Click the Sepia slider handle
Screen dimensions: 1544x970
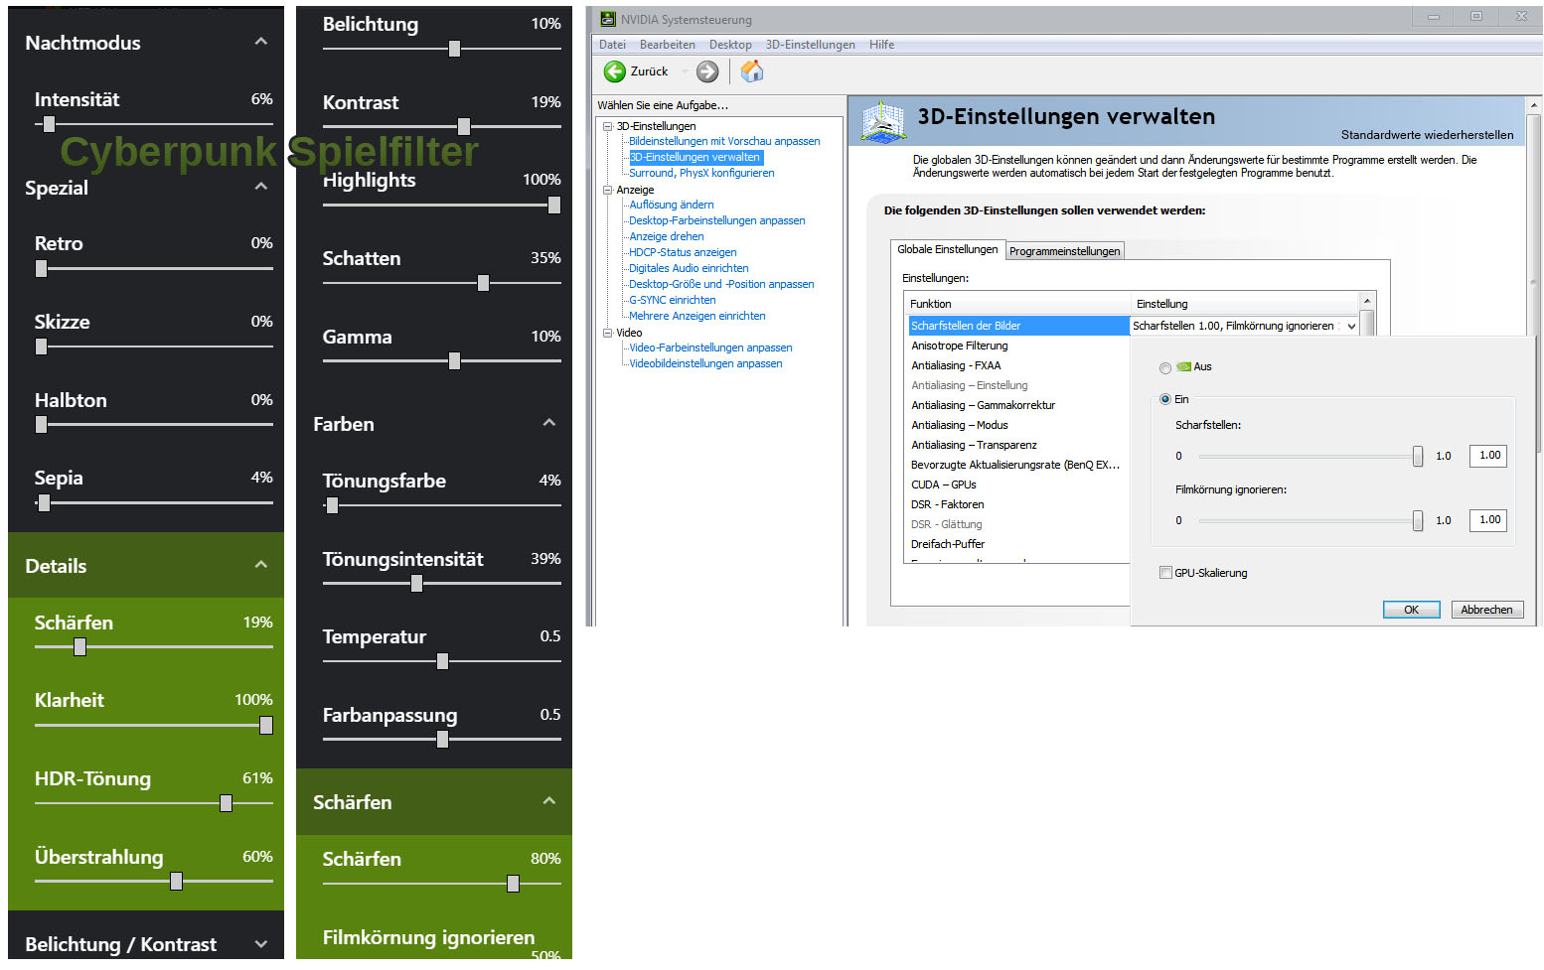(x=44, y=503)
